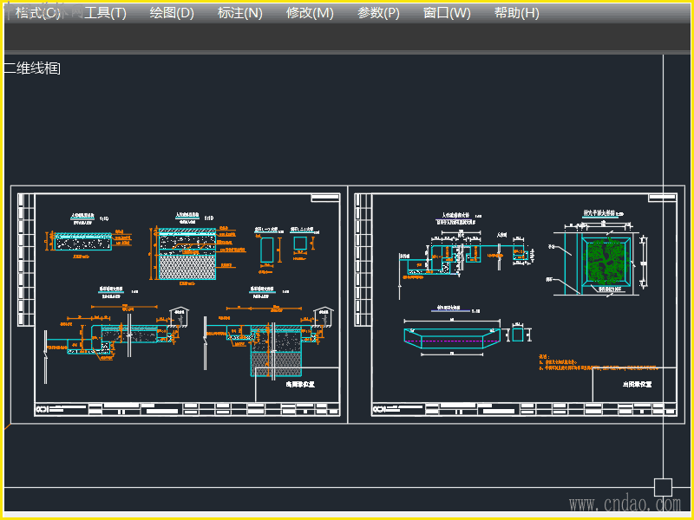This screenshot has width=694, height=520.
Task: Open the 工具(T) Tools menu
Action: coord(105,13)
